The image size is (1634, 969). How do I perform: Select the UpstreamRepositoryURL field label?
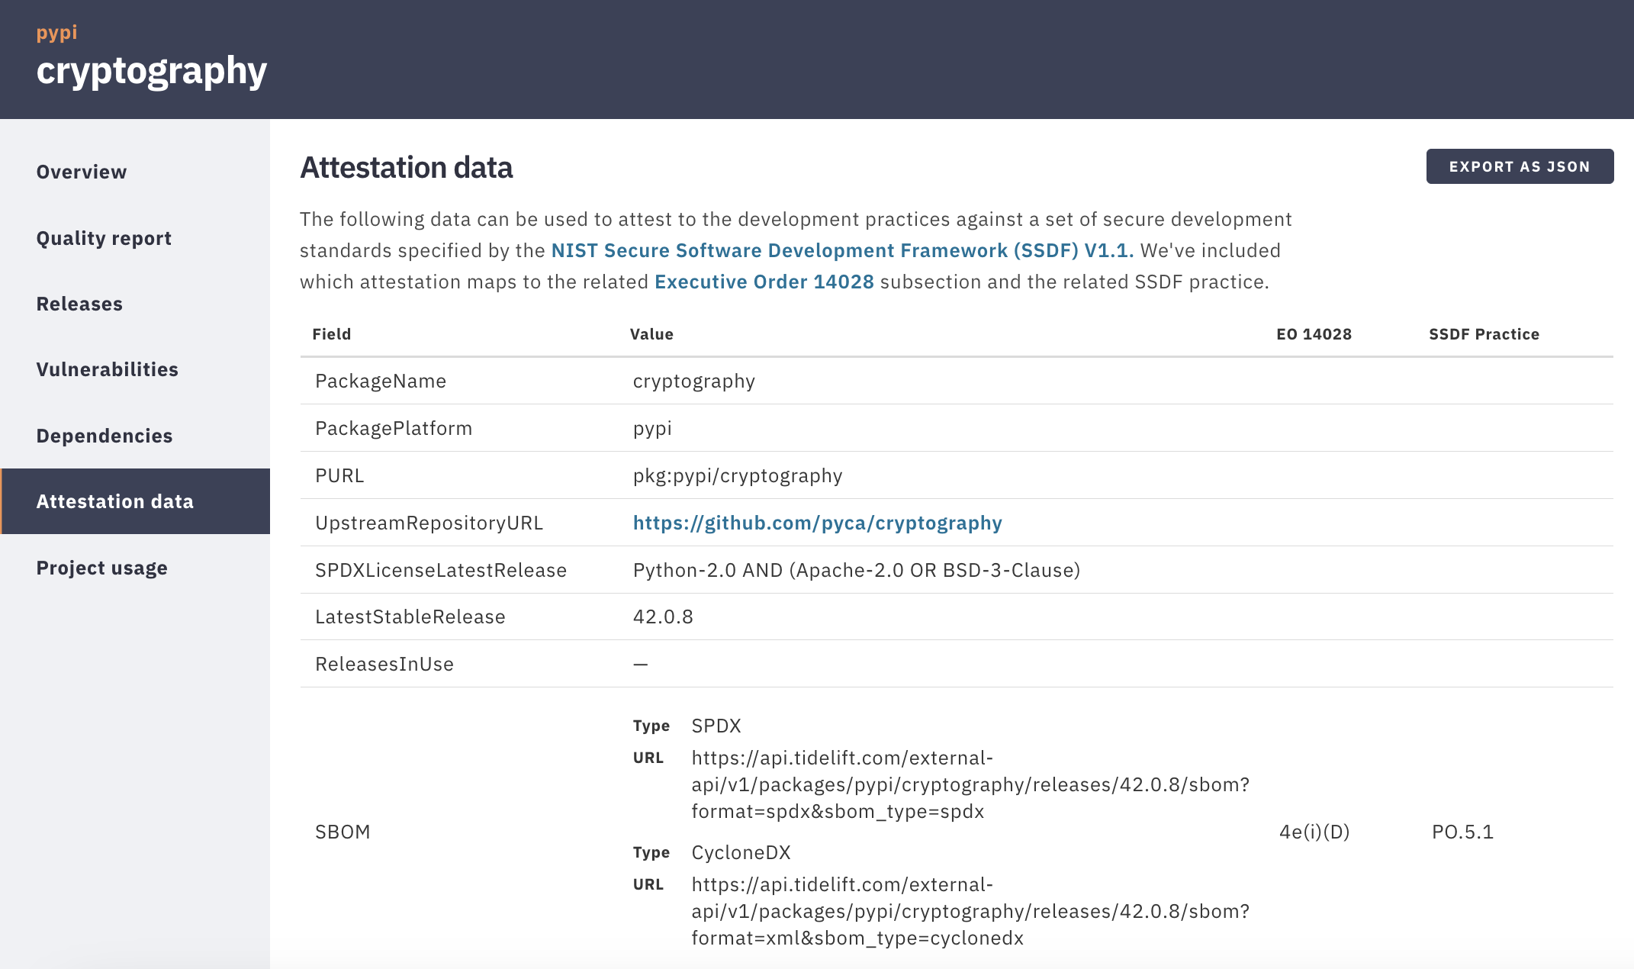pos(429,523)
